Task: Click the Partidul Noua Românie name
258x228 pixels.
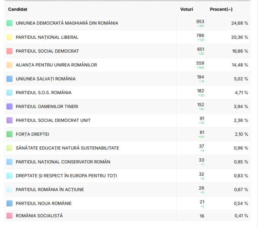Action: (x=44, y=203)
